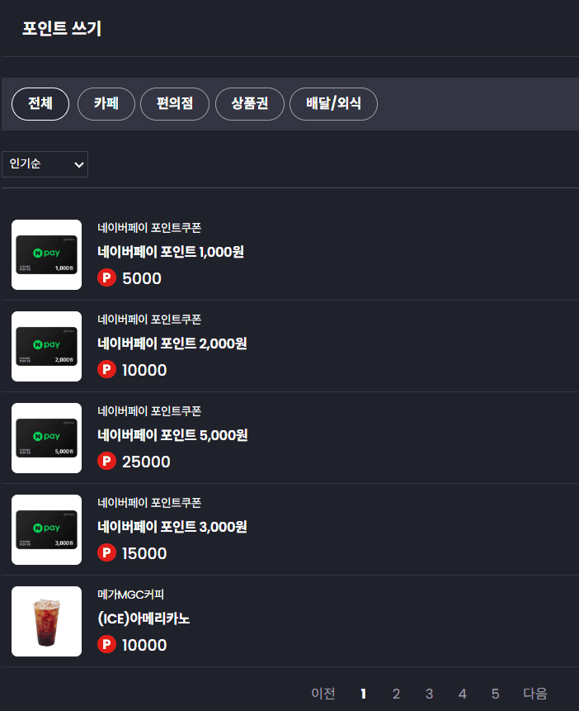Click the P icon in the 네이버페이 포인트 2,000원 row

point(107,370)
